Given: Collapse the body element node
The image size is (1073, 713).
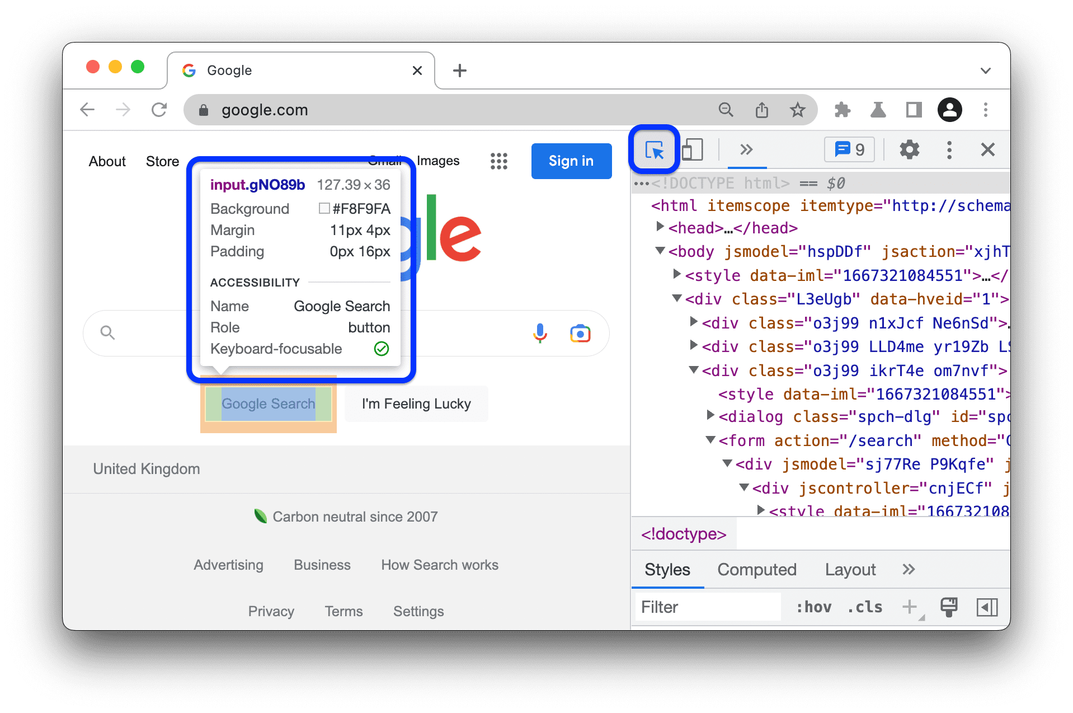Looking at the screenshot, I should click(659, 251).
